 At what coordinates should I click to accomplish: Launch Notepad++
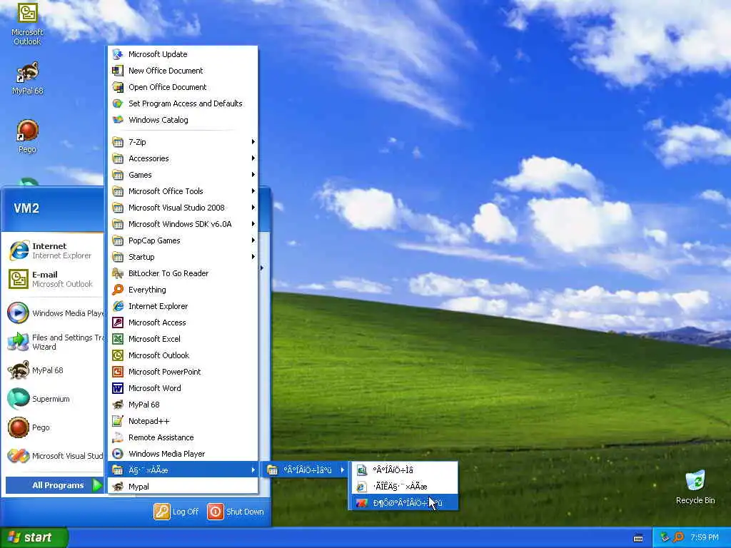click(183, 421)
